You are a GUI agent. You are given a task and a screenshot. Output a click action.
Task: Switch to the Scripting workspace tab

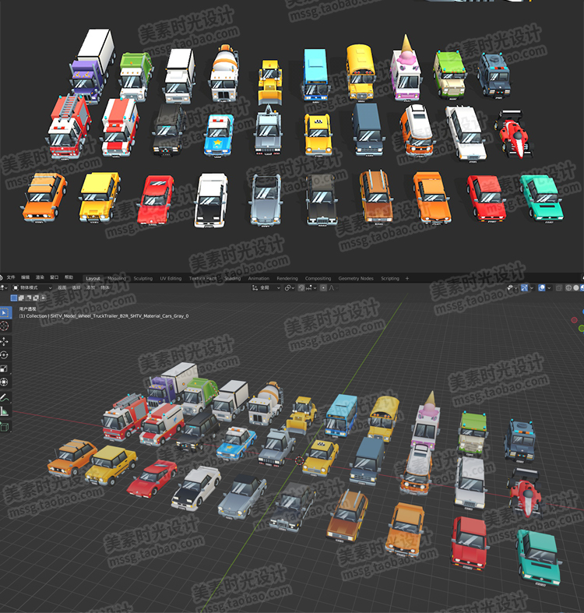(x=390, y=278)
